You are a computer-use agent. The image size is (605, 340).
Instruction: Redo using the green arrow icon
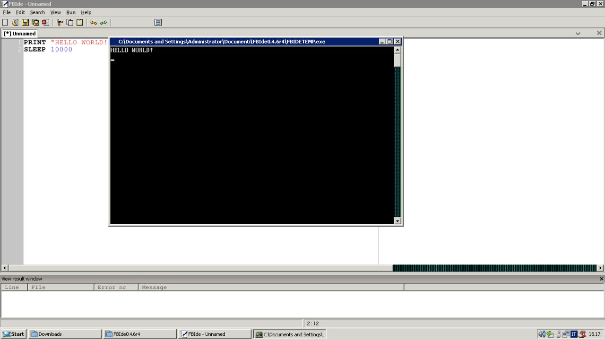click(104, 22)
